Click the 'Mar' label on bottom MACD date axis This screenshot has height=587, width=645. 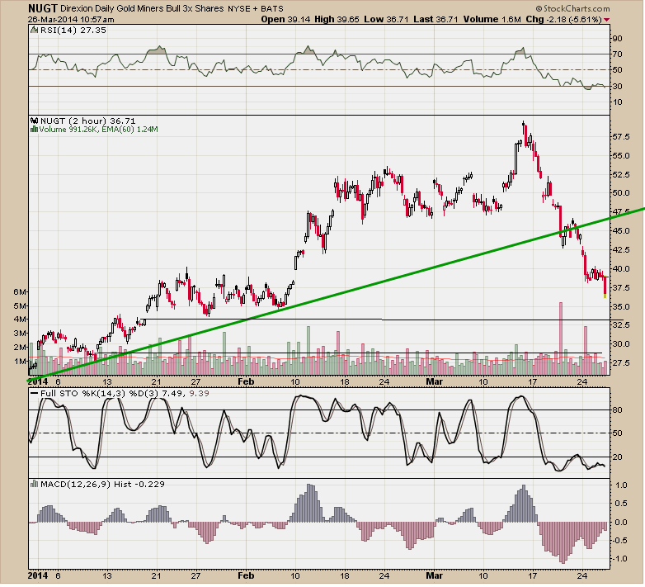[x=435, y=576]
